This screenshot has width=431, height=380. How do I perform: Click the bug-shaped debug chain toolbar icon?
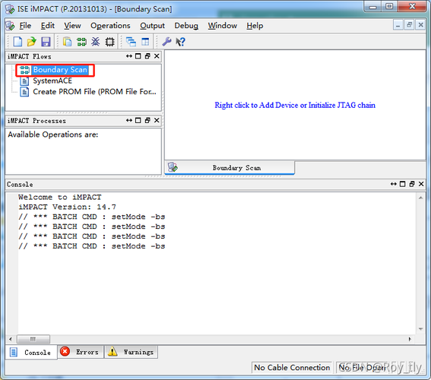[x=95, y=42]
